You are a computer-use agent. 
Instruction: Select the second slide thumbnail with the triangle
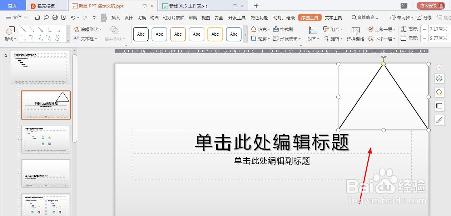46,105
